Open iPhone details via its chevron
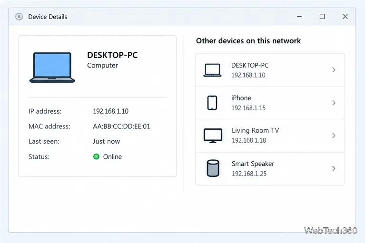Viewport: 365px width, 243px height. (334, 103)
